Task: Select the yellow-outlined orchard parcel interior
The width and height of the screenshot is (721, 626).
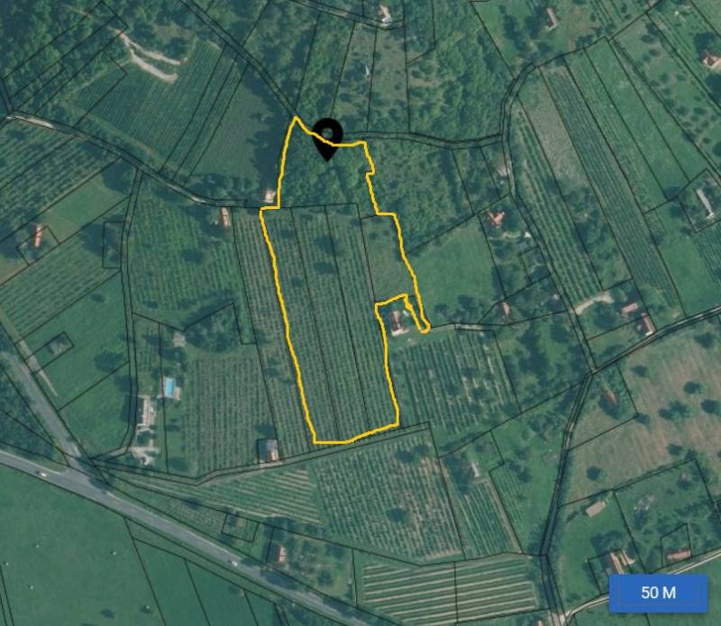Action: [329, 317]
